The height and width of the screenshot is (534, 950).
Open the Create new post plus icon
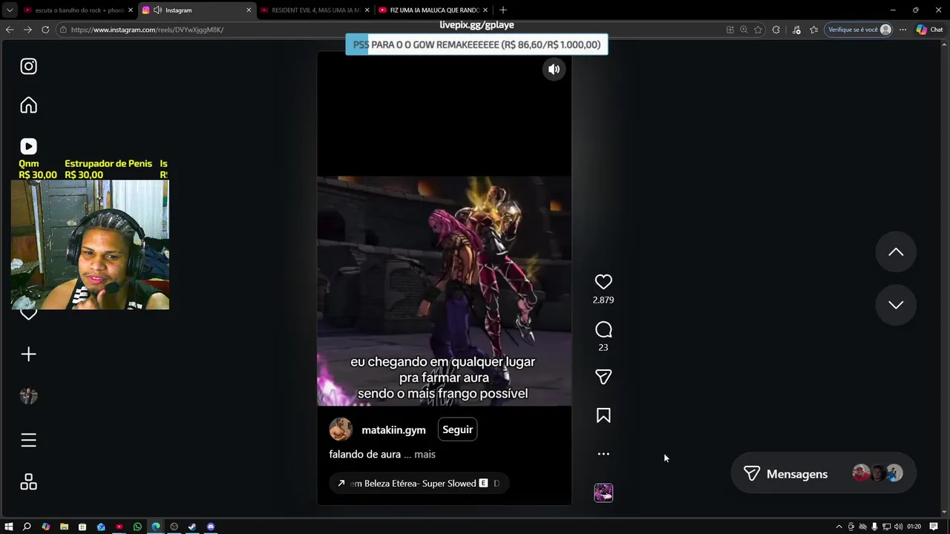(28, 355)
